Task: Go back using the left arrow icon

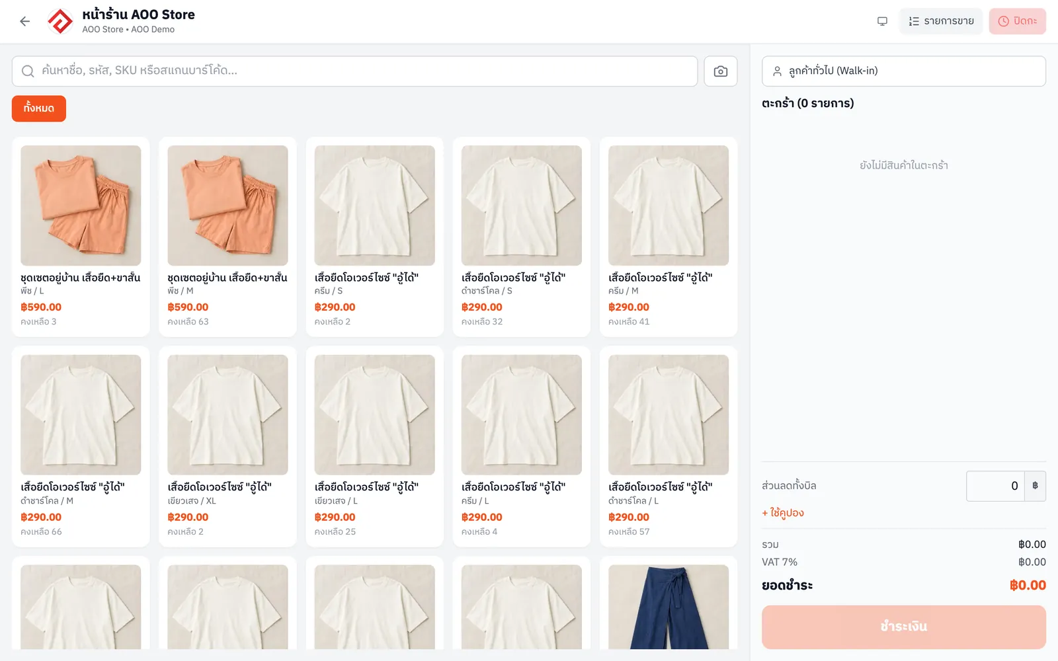Action: 25,21
